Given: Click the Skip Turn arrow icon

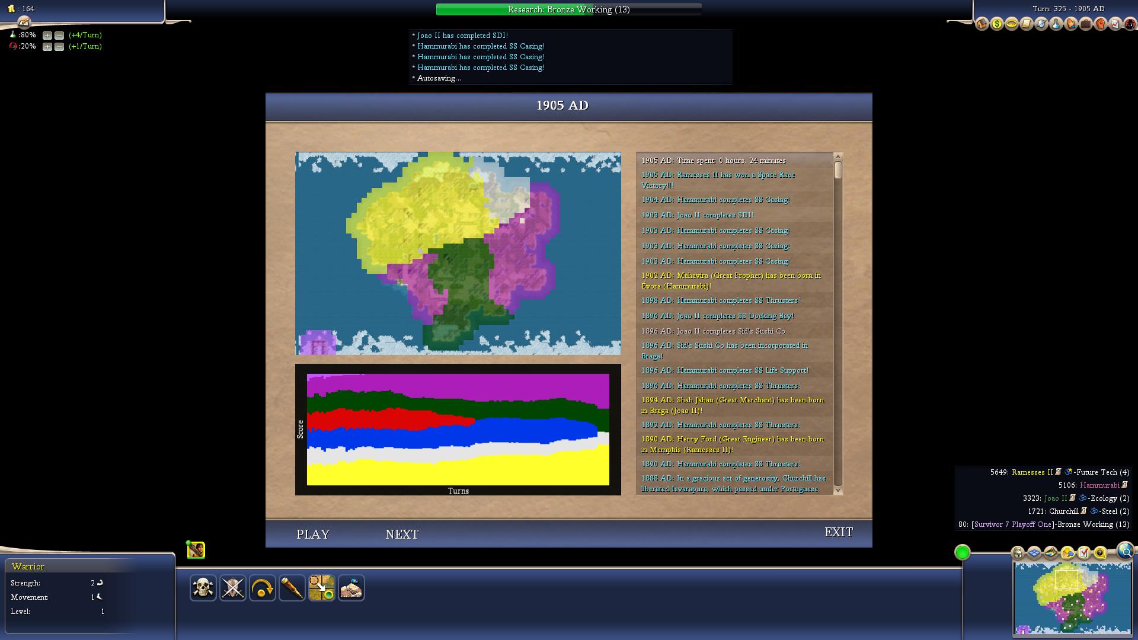Looking at the screenshot, I should click(x=263, y=588).
